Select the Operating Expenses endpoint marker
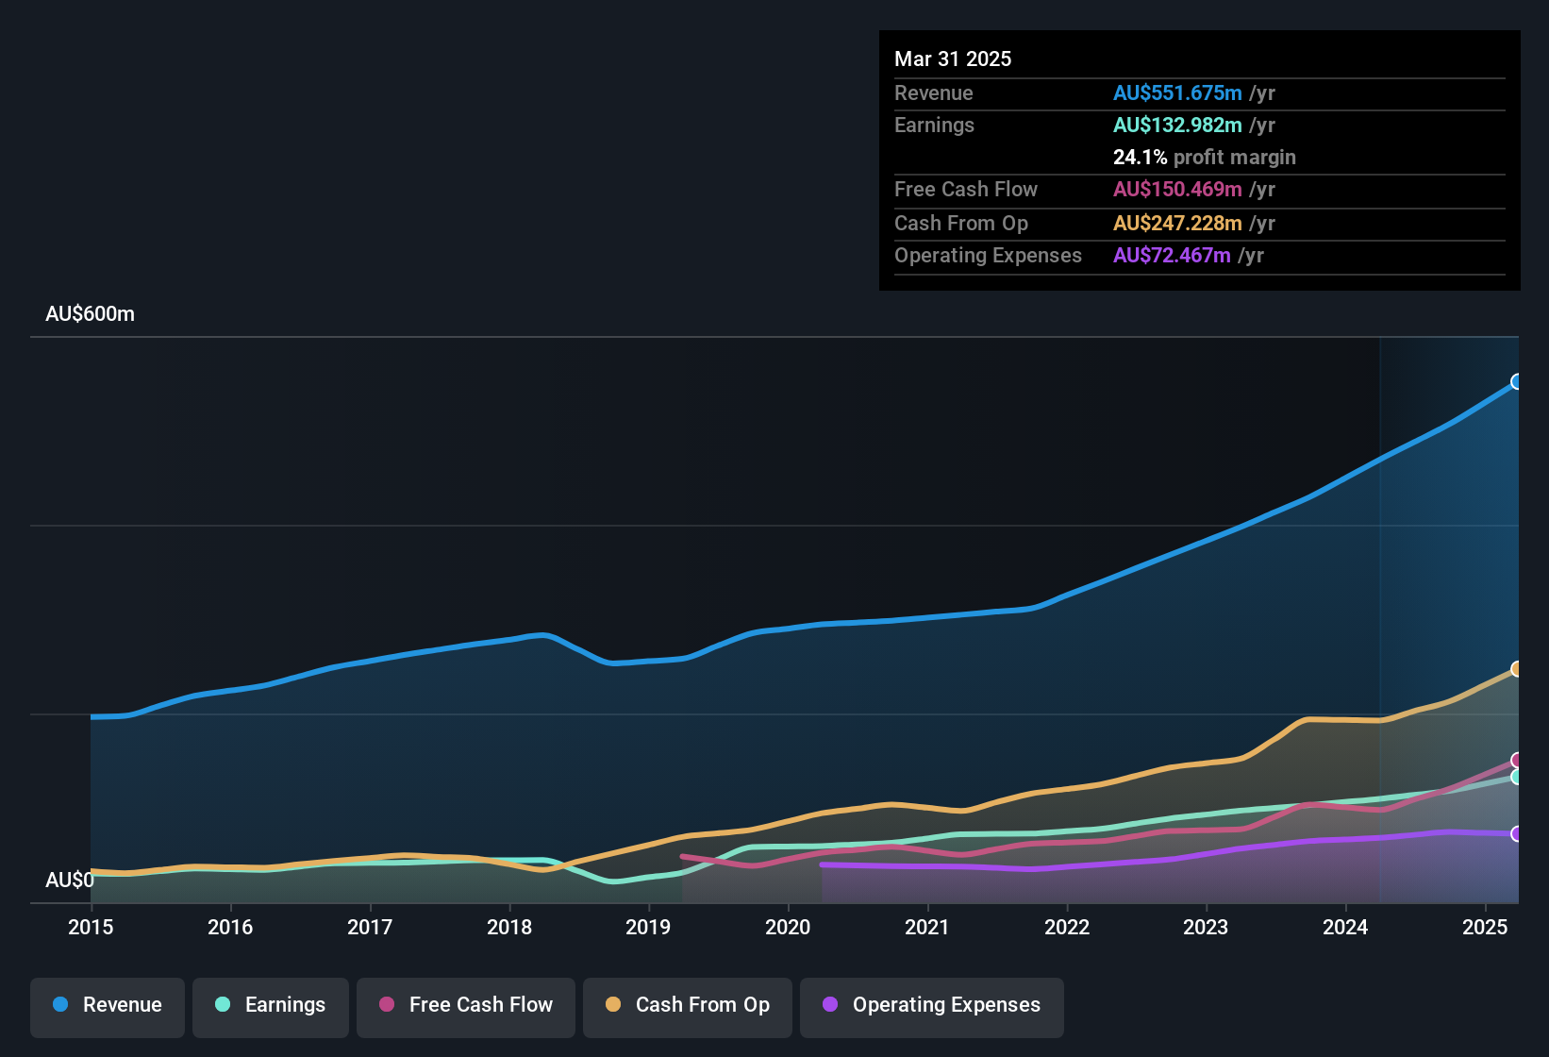This screenshot has width=1549, height=1057. pyautogui.click(x=1517, y=834)
